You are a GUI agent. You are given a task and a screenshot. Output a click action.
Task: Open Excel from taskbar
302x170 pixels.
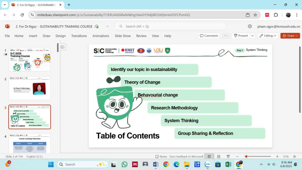coord(228,164)
